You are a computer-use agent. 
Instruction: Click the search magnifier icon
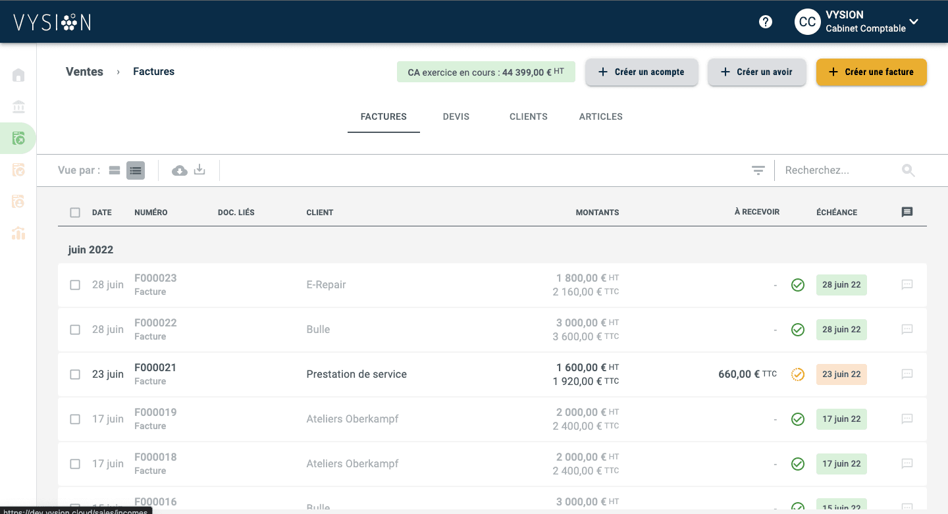(x=908, y=170)
